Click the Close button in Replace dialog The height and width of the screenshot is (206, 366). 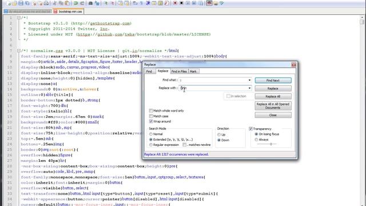coord(273,115)
